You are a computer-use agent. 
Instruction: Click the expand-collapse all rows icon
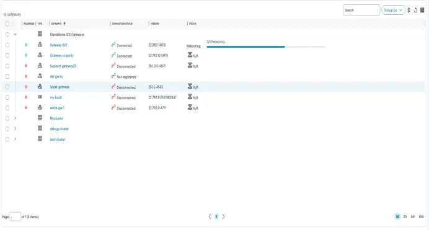click(409, 10)
